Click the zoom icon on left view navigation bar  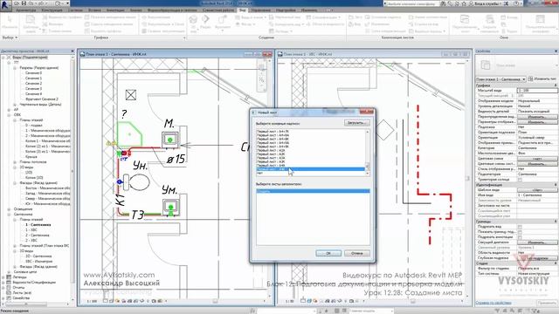[262, 79]
